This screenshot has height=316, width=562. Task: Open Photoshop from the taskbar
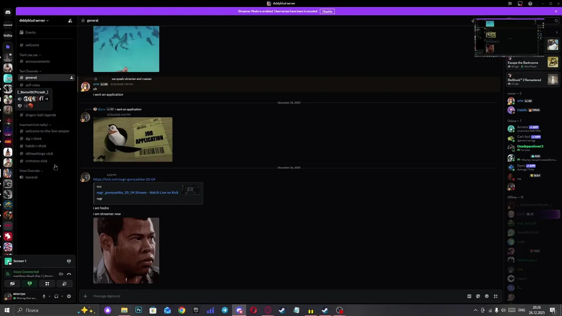click(139, 310)
